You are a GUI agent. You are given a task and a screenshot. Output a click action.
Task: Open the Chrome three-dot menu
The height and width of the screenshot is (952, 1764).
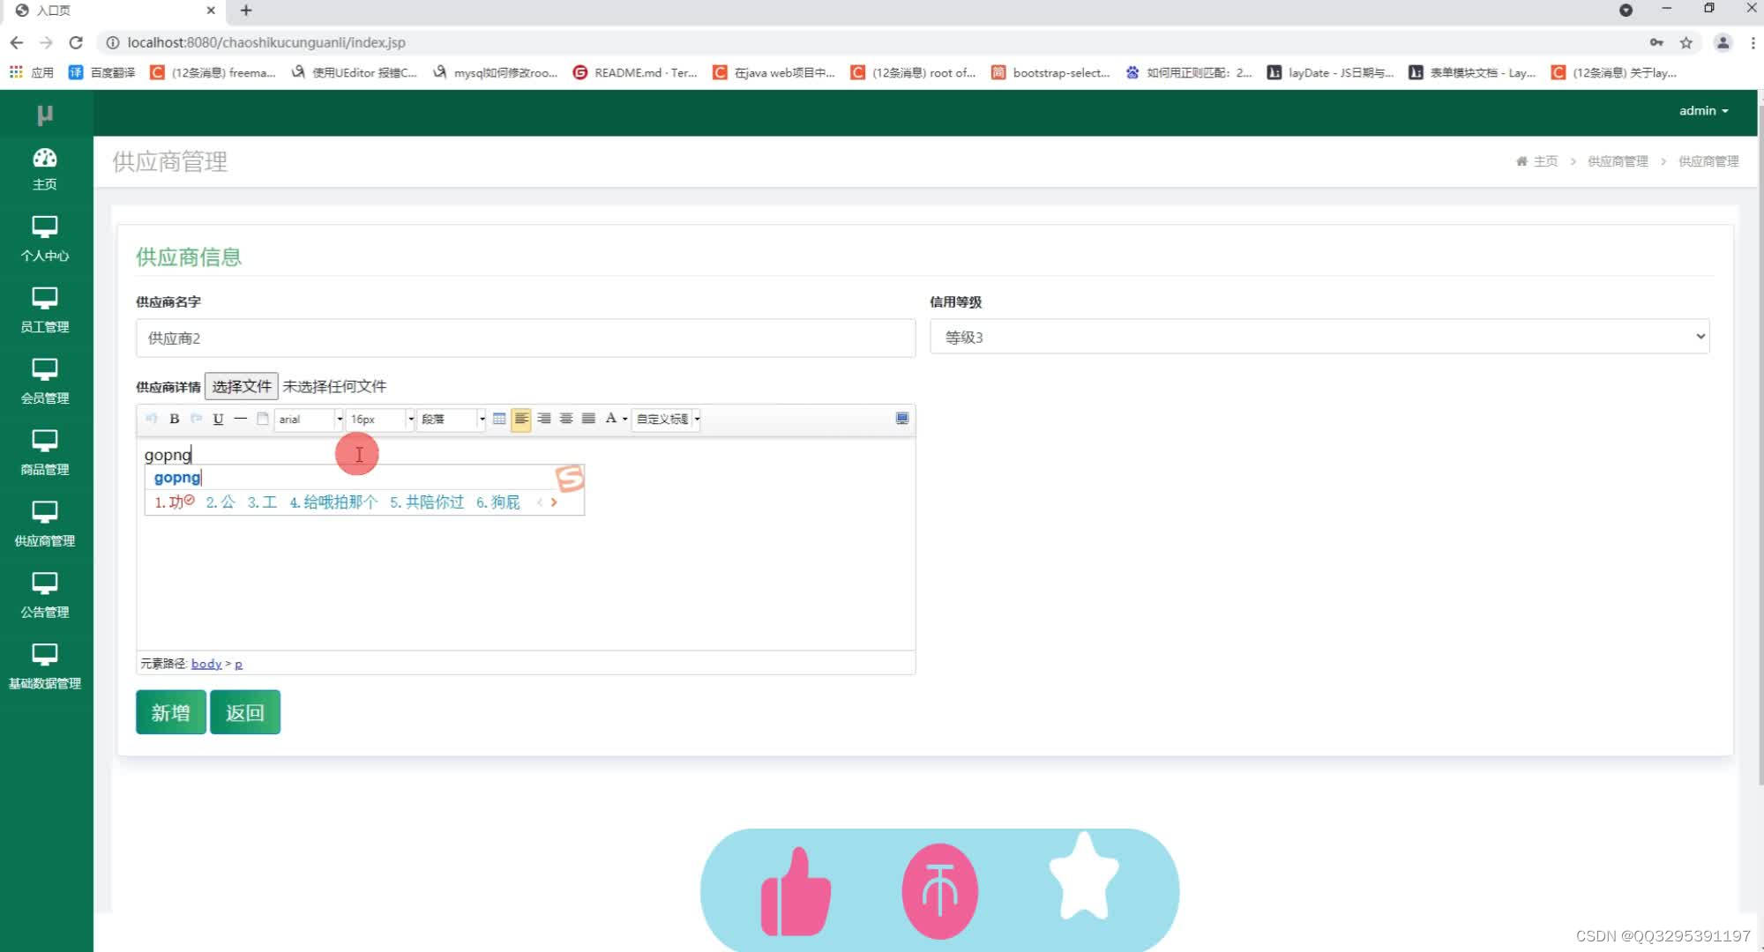coord(1753,42)
